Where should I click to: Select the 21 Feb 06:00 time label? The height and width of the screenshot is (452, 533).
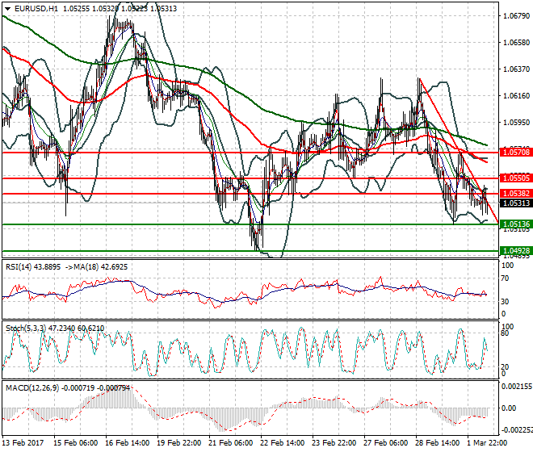pos(230,443)
